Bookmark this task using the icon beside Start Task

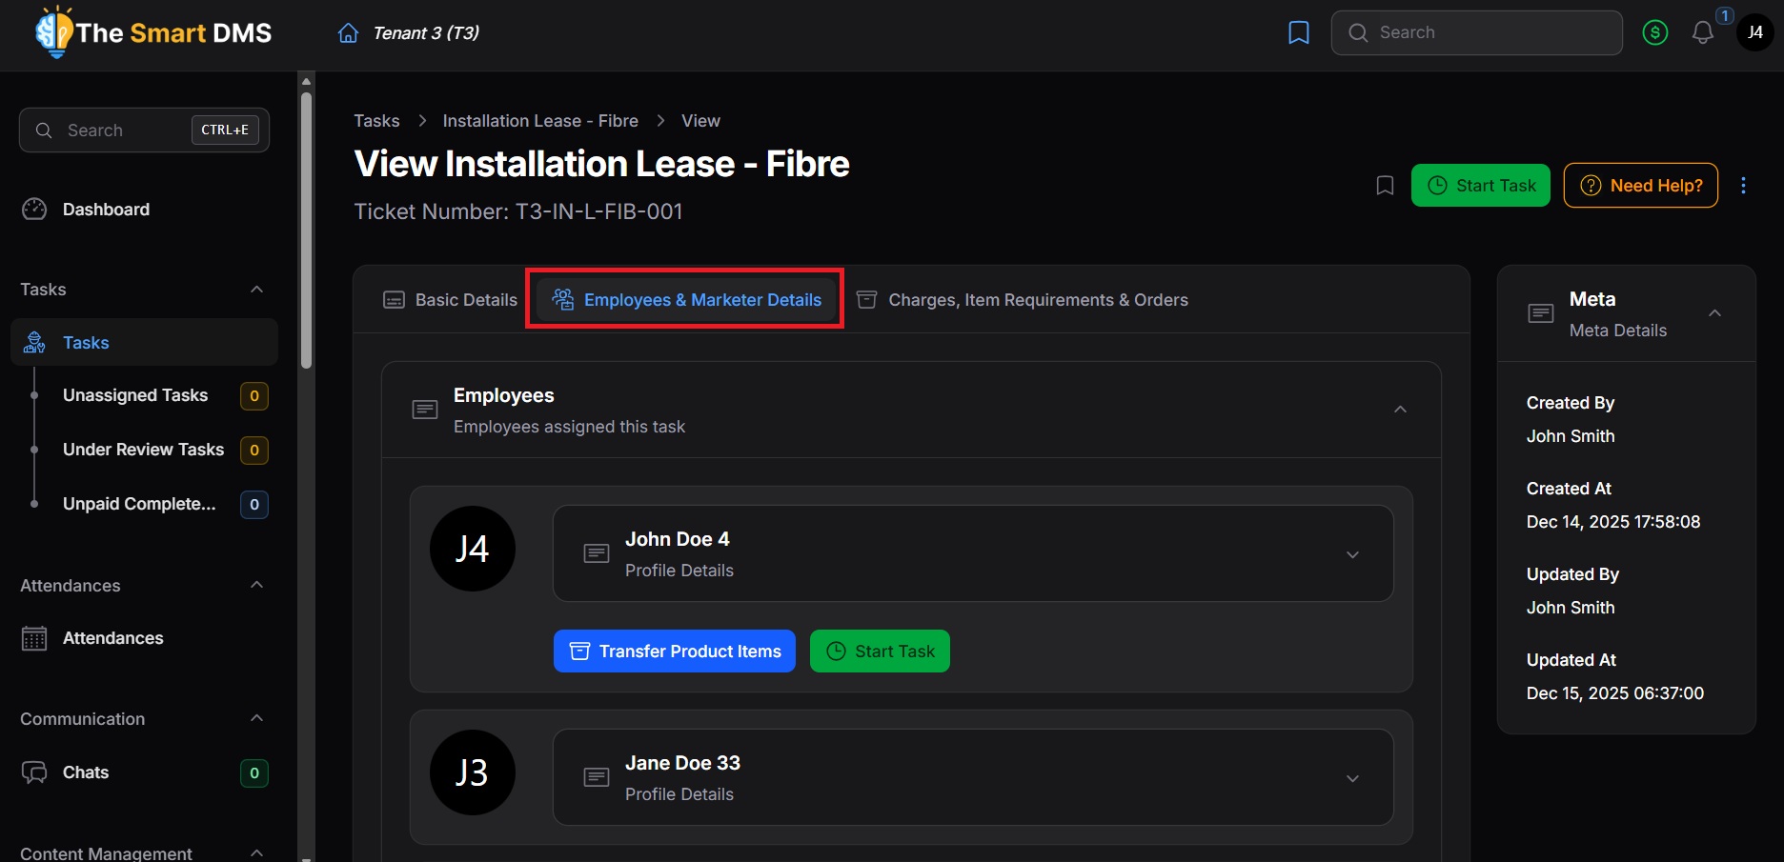(1384, 185)
